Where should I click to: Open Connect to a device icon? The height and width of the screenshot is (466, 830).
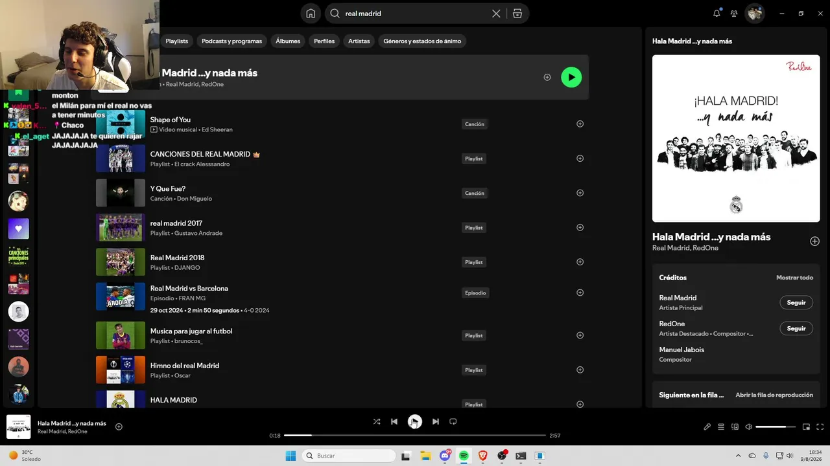point(735,427)
